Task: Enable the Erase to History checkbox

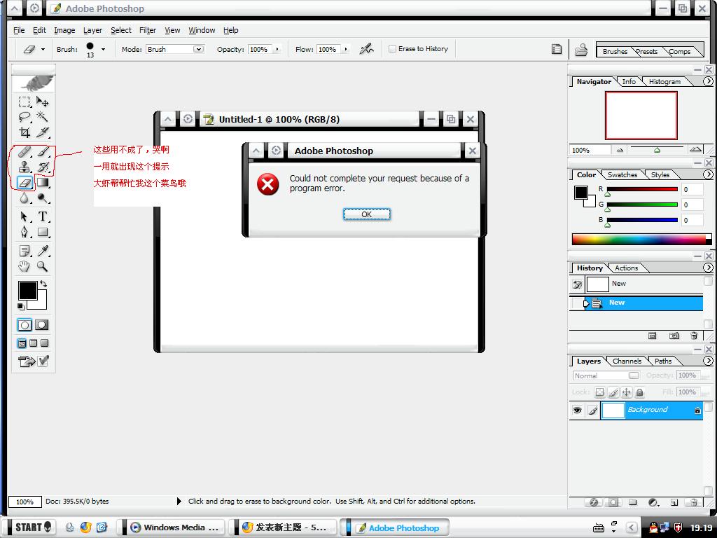Action: pos(392,48)
